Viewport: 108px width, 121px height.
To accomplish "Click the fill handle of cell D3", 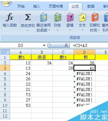I will pyautogui.click(x=95, y=70).
